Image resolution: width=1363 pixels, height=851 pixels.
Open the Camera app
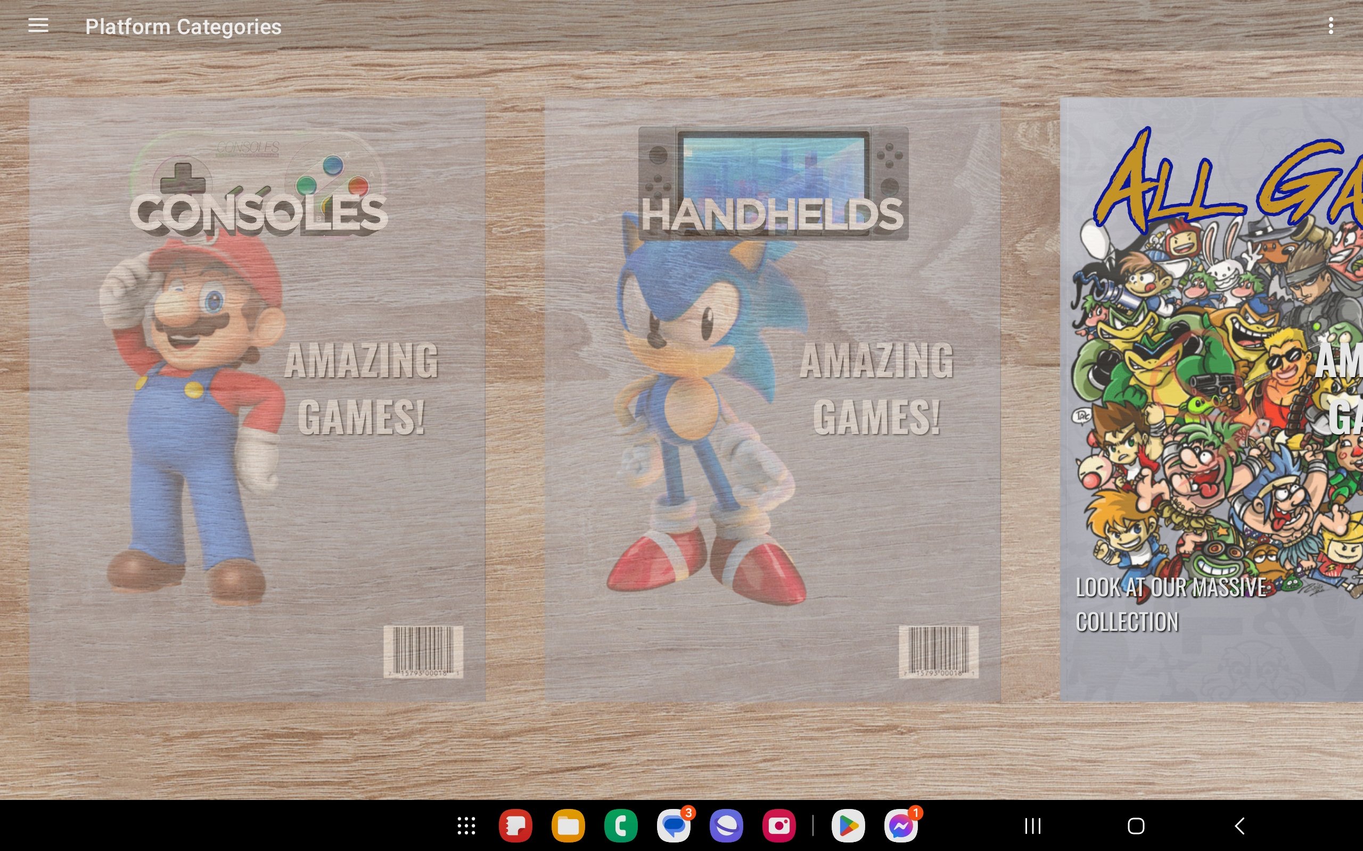(x=779, y=825)
